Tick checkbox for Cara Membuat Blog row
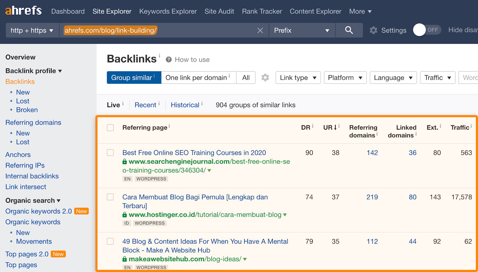 tap(110, 197)
